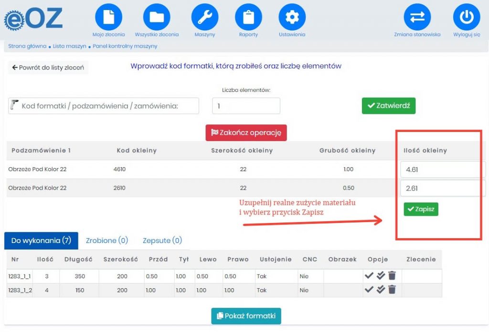Screen dimensions: 489x334
Task: Switch to Zrobione (0) tab
Action: click(x=107, y=241)
